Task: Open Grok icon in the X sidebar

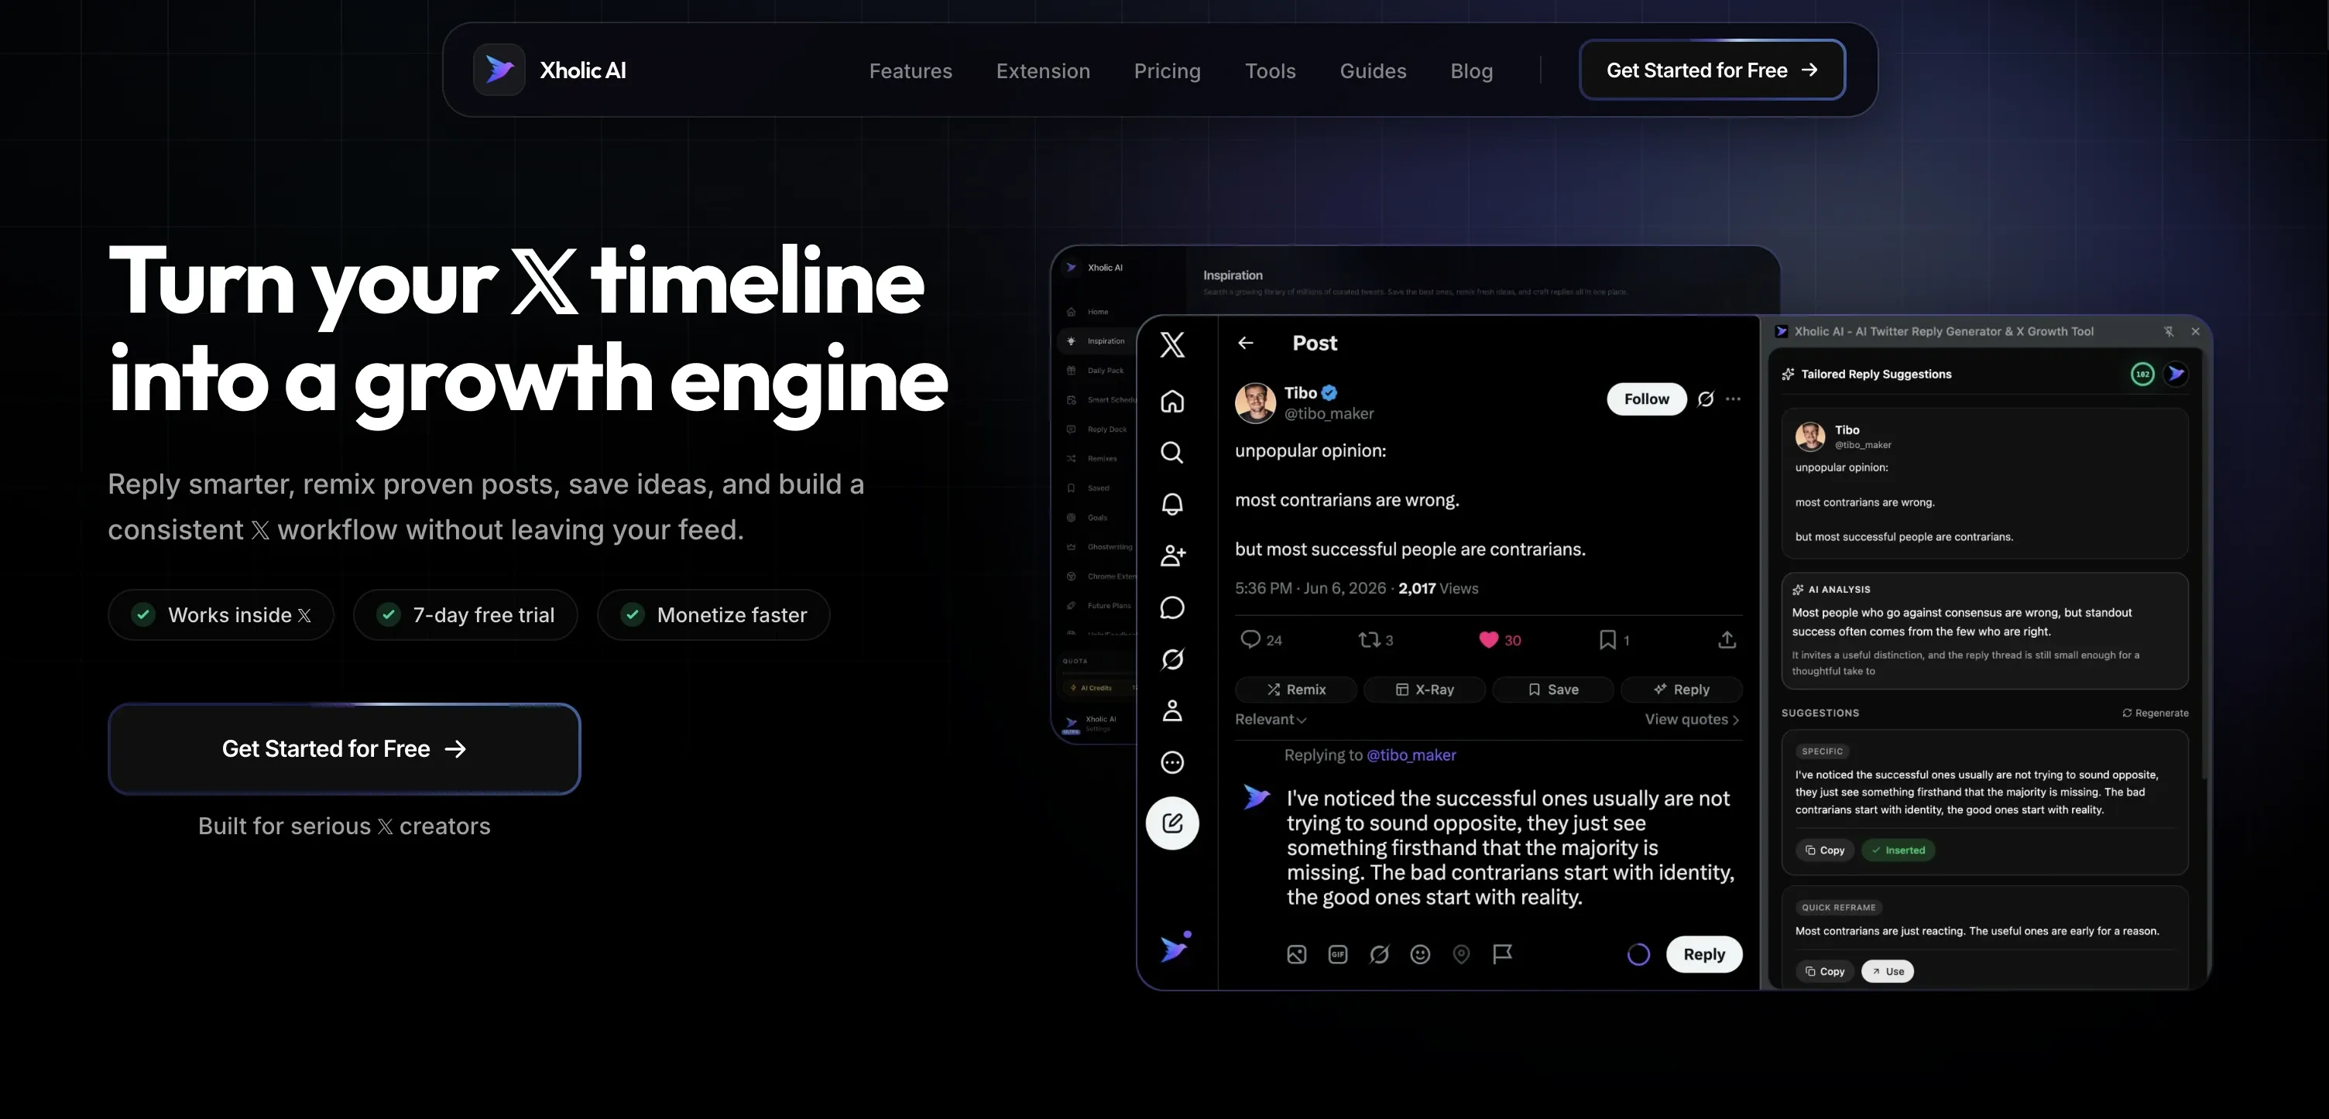Action: [1171, 659]
